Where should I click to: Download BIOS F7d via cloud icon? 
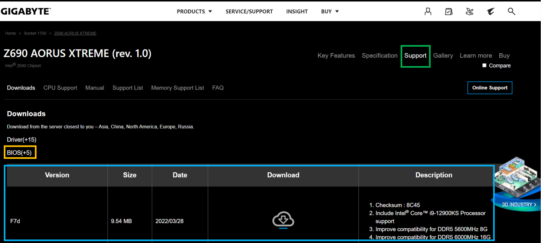point(283,220)
